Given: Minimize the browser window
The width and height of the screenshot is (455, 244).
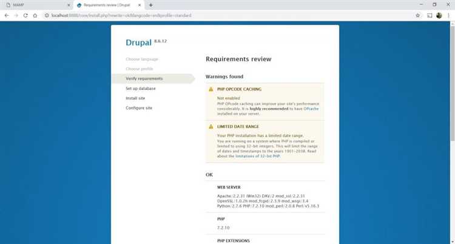Looking at the screenshot, I should point(422,4).
